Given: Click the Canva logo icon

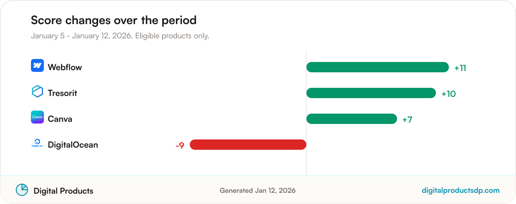Looking at the screenshot, I should click(x=37, y=117).
